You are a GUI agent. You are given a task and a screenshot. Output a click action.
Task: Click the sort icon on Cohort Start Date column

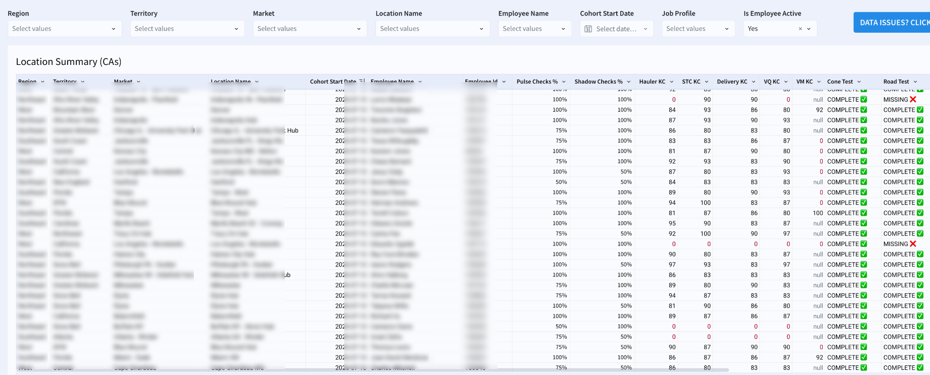click(x=362, y=81)
